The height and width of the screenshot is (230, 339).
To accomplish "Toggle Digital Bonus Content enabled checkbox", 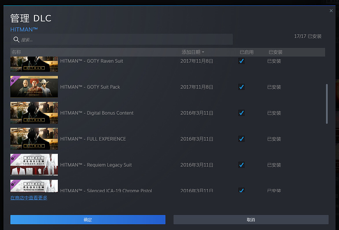I will tap(242, 113).
